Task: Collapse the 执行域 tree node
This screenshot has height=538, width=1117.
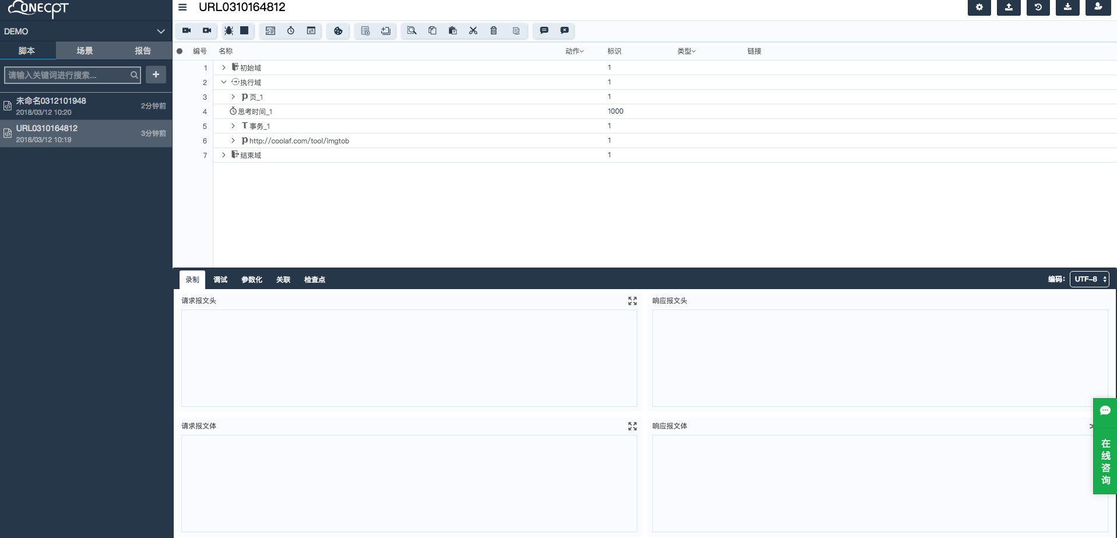Action: coord(223,82)
